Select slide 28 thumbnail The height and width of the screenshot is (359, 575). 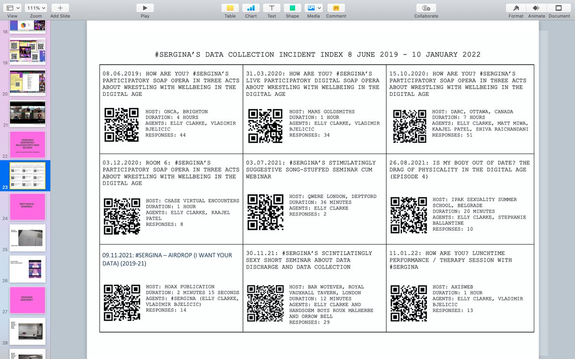(x=27, y=331)
